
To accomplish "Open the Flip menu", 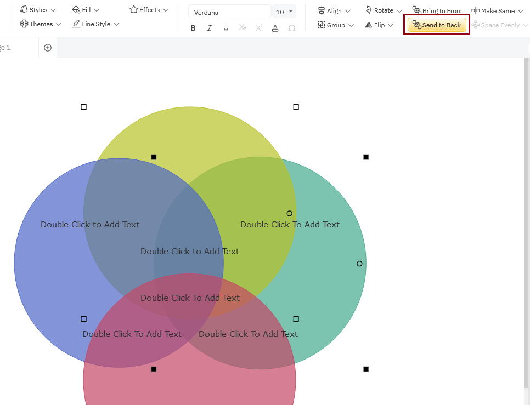I will point(379,25).
